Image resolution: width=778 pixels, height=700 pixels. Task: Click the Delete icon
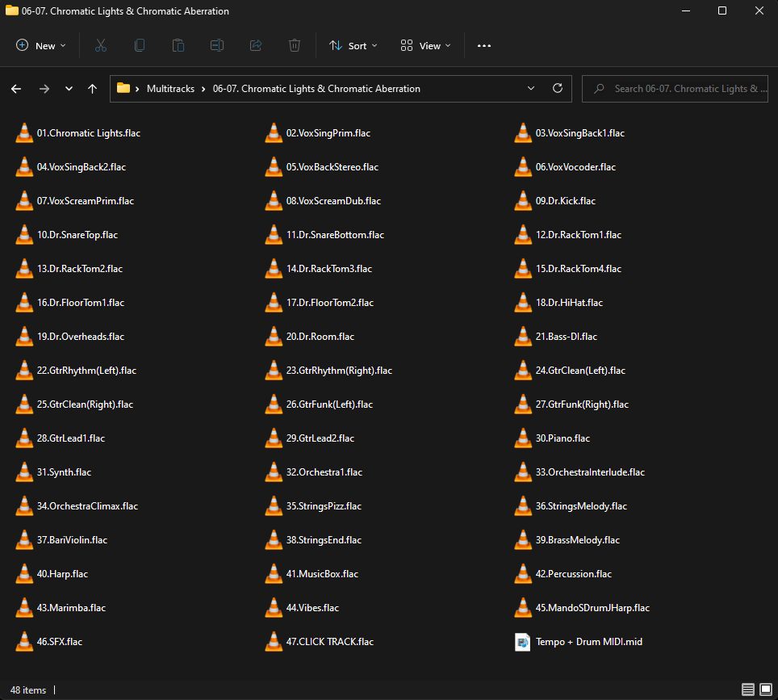[x=294, y=45]
